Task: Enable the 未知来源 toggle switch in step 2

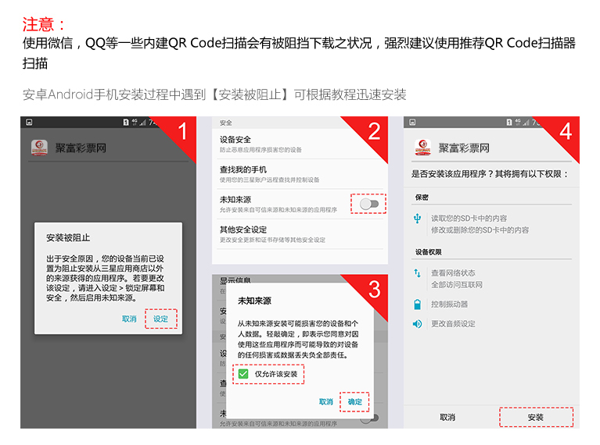Action: (369, 204)
